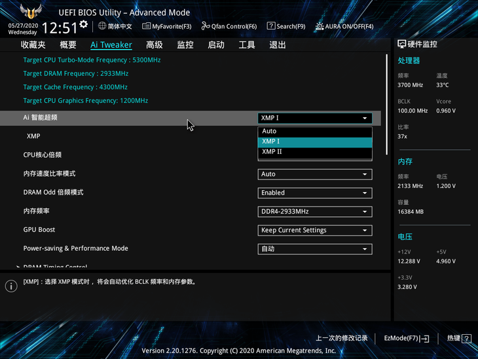Click the EzMode exit arrow icon

point(424,339)
